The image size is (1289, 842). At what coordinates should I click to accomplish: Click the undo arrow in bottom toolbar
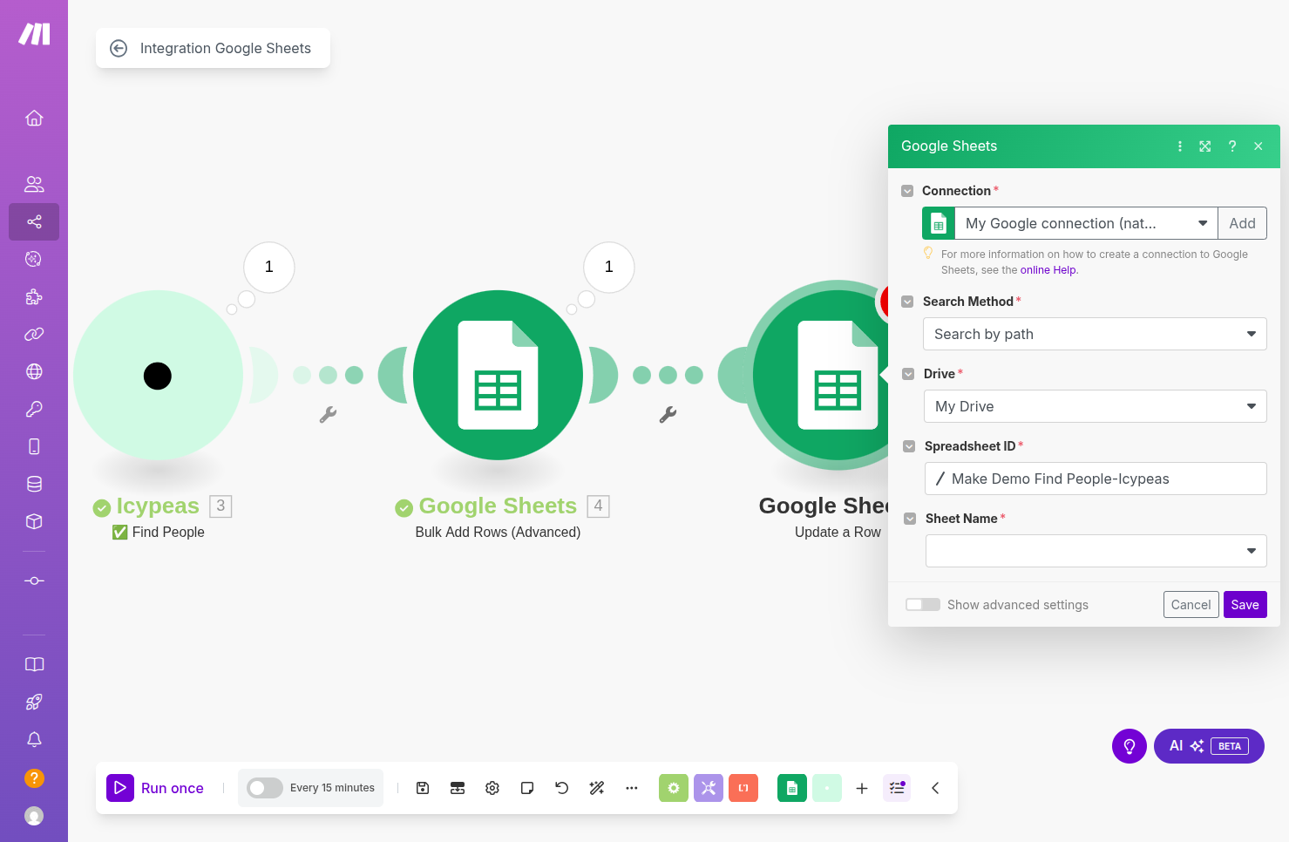pos(562,788)
